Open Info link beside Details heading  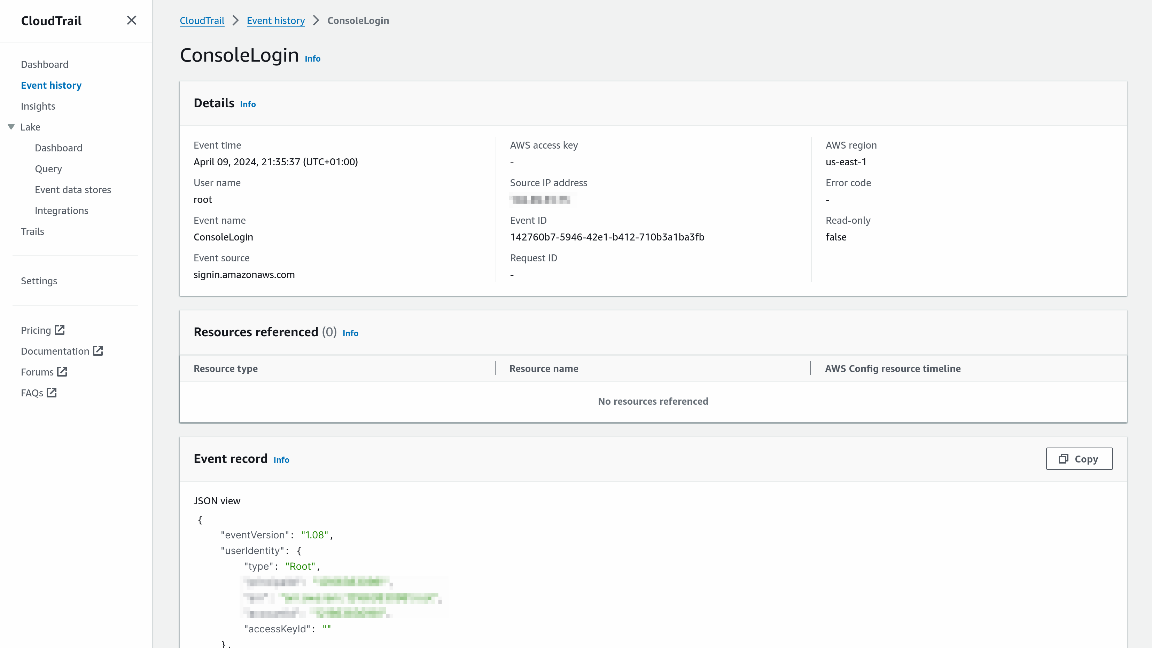(248, 104)
